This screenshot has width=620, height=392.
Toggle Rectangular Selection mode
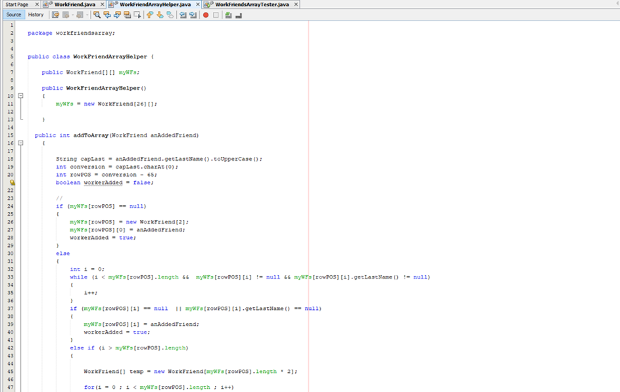coord(137,14)
